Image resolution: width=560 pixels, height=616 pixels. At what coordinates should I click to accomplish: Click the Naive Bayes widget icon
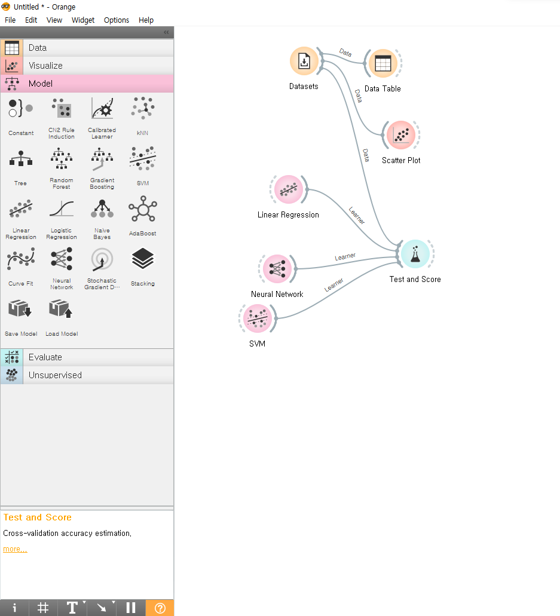tap(102, 209)
